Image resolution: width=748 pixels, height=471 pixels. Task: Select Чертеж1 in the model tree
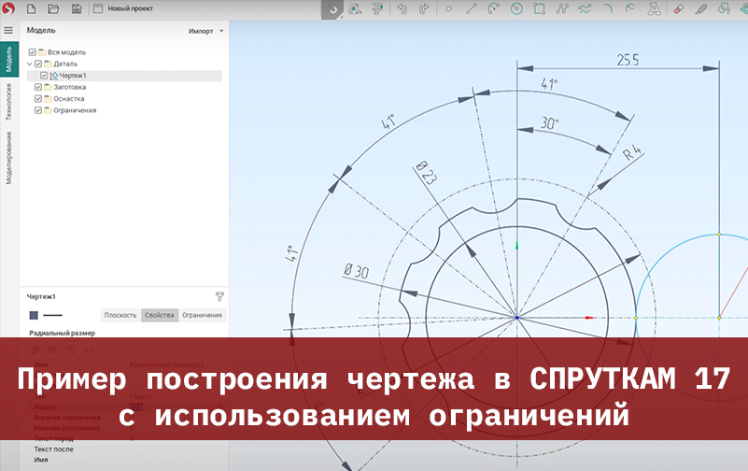(73, 76)
